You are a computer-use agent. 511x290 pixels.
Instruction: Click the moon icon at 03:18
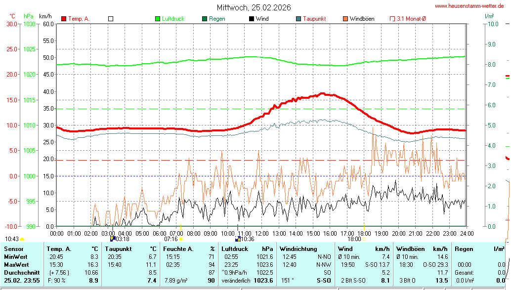point(112,239)
